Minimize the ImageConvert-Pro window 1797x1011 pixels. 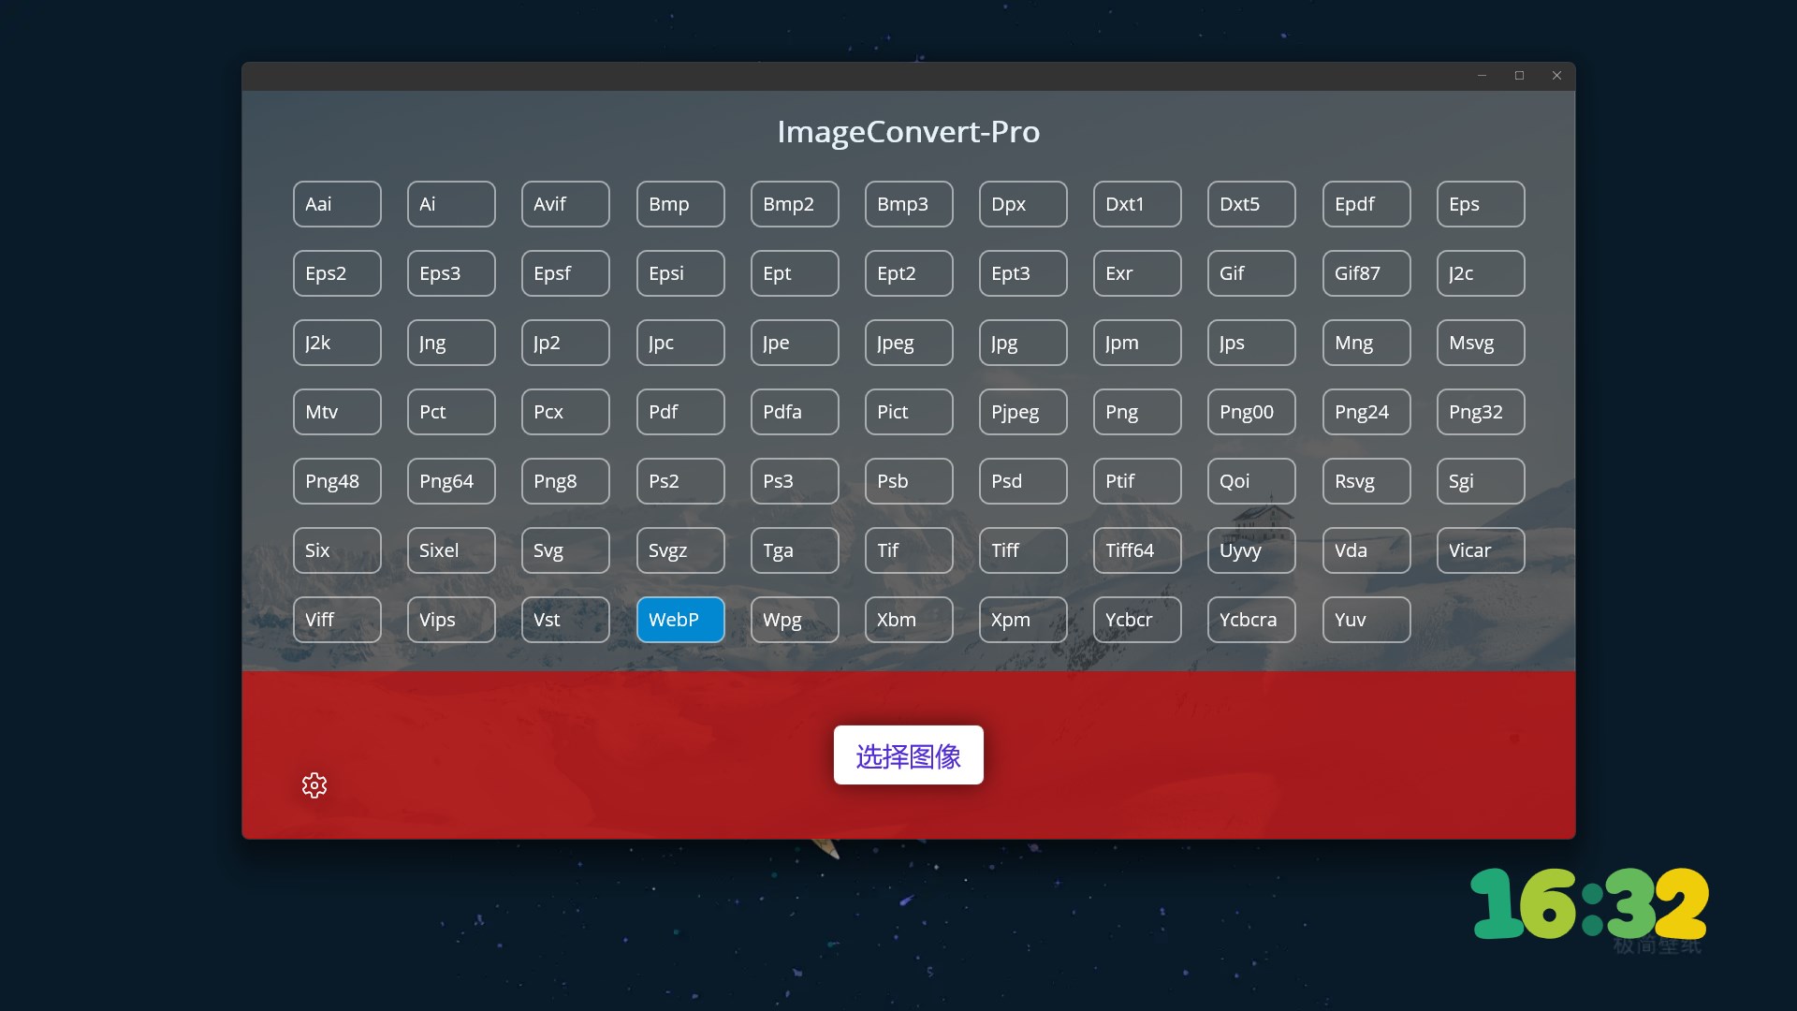pos(1482,76)
